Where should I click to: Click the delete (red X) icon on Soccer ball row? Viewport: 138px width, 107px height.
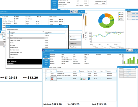pyautogui.click(x=52, y=79)
